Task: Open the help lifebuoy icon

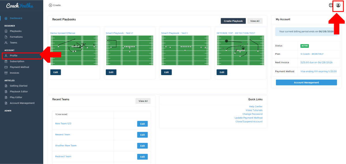Action: (x=331, y=5)
